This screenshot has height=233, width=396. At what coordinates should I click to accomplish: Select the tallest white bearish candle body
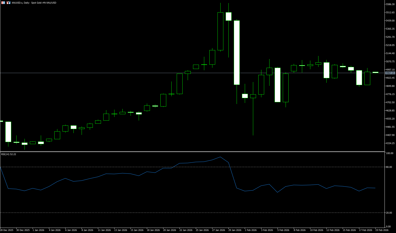(x=237, y=52)
